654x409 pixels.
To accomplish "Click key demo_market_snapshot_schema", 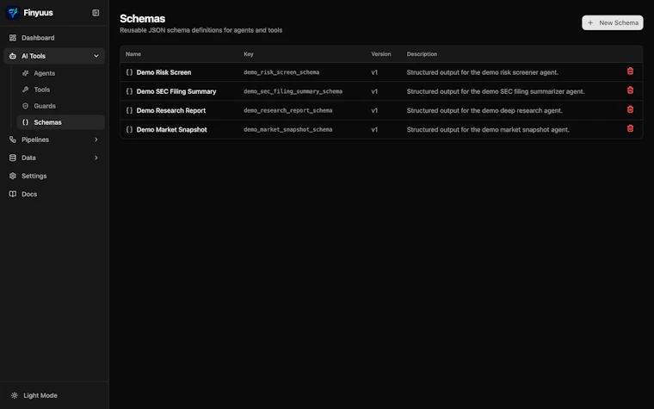I will tap(287, 129).
